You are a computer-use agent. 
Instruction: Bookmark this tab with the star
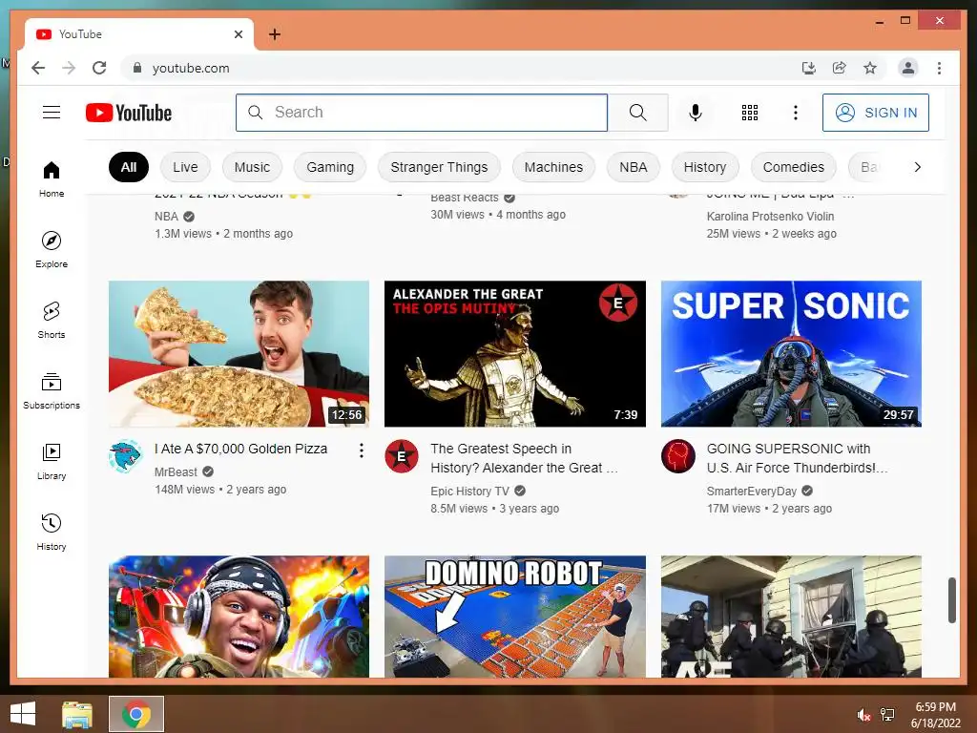pyautogui.click(x=870, y=68)
